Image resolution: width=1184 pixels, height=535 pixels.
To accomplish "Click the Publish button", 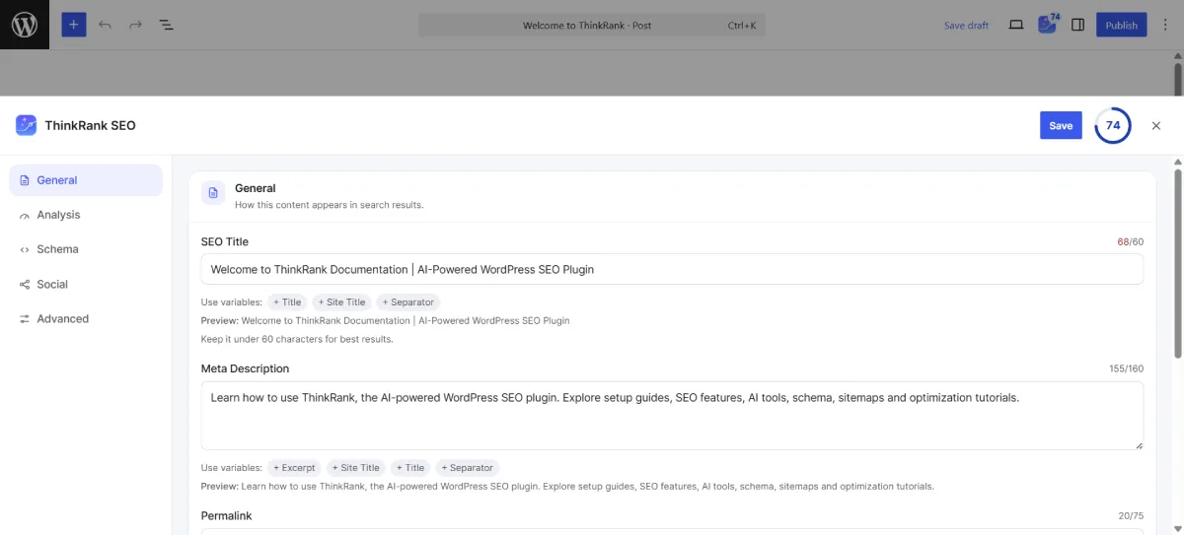I will click(x=1121, y=25).
